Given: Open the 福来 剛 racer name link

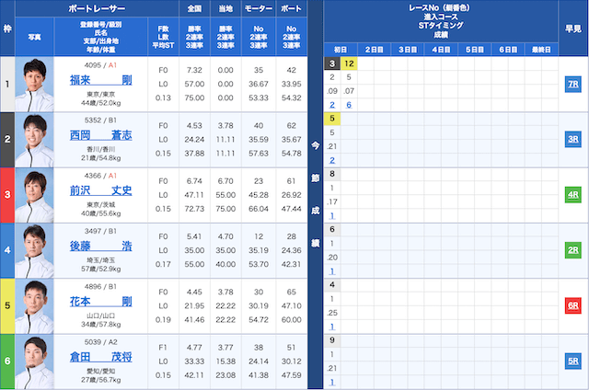Looking at the screenshot, I should click(x=100, y=80).
